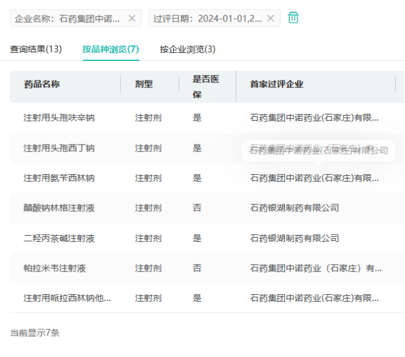Image resolution: width=405 pixels, height=357 pixels.
Task: Open 醋酸钠林格注射液 entry
Action: point(59,208)
